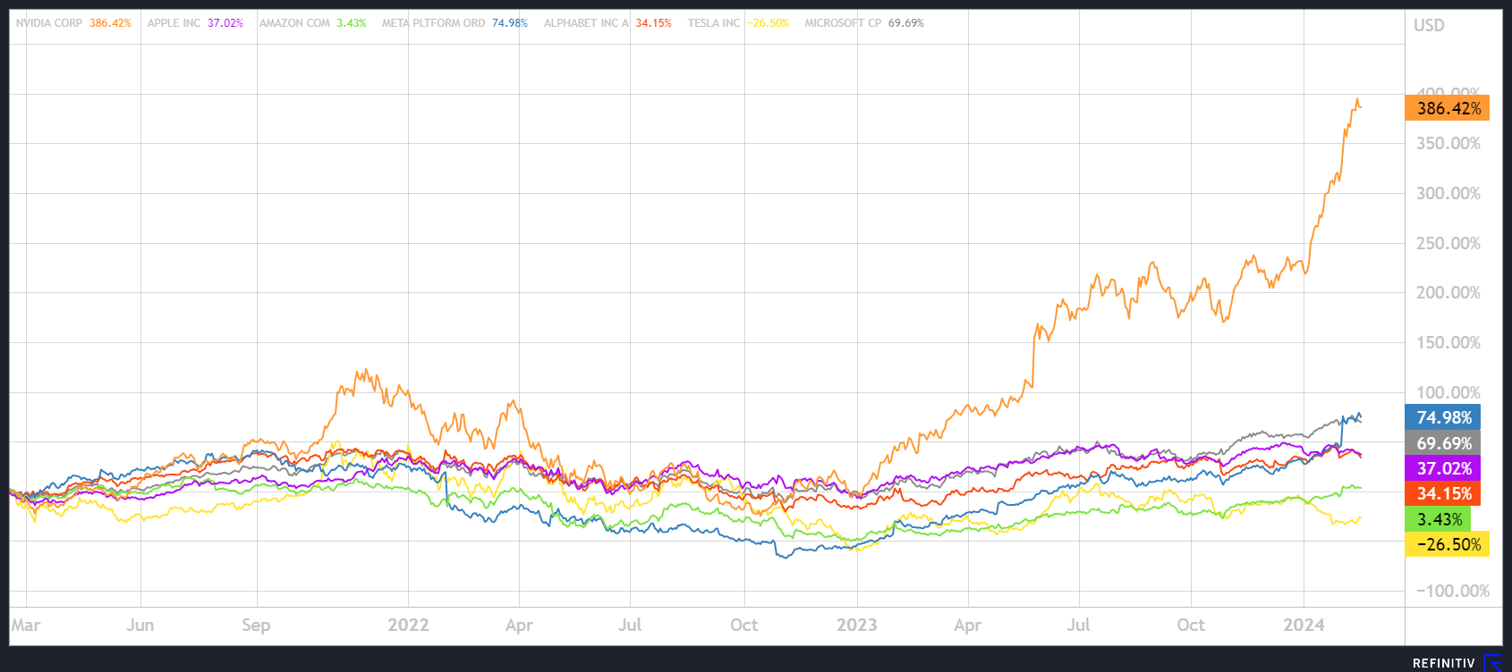Click the Oct label between 2022 and 2023

click(x=743, y=625)
